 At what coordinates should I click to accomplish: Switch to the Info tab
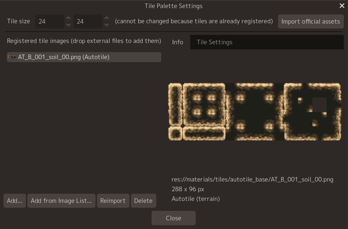178,42
